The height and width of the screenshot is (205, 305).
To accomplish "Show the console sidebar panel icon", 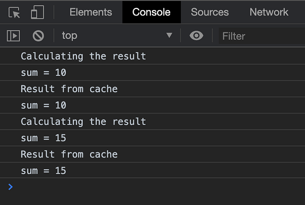I will [14, 36].
